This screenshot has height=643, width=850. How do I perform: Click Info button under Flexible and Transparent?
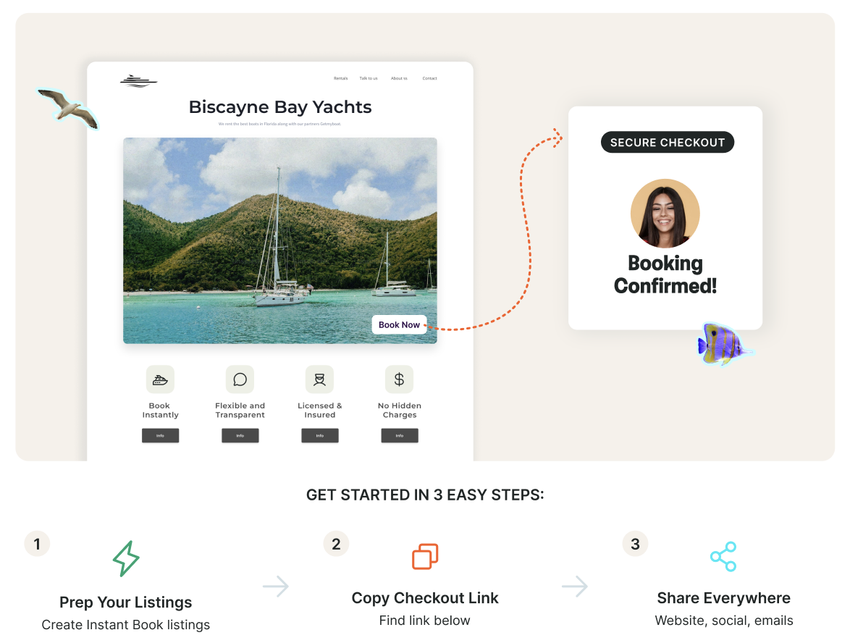pos(240,435)
